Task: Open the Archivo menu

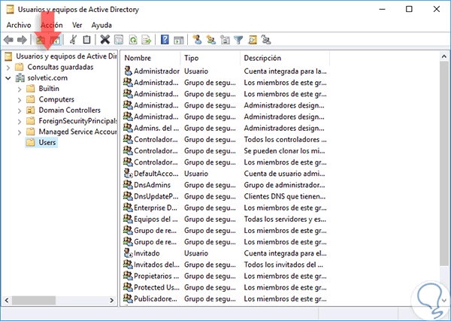Action: 19,25
